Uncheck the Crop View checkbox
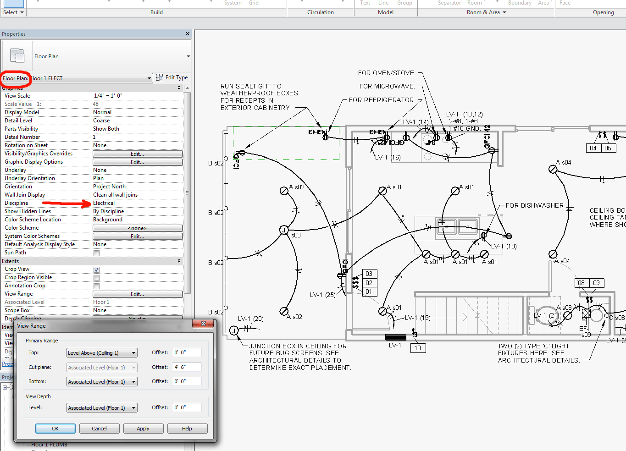Viewport: 626px width, 451px height. point(96,269)
